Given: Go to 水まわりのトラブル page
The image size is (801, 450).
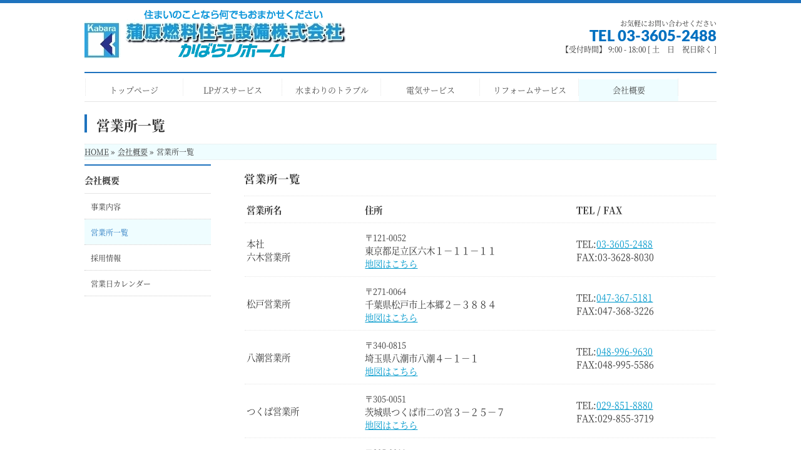Looking at the screenshot, I should coord(332,90).
